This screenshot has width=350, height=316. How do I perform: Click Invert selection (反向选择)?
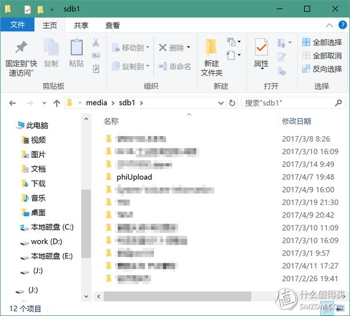321,69
